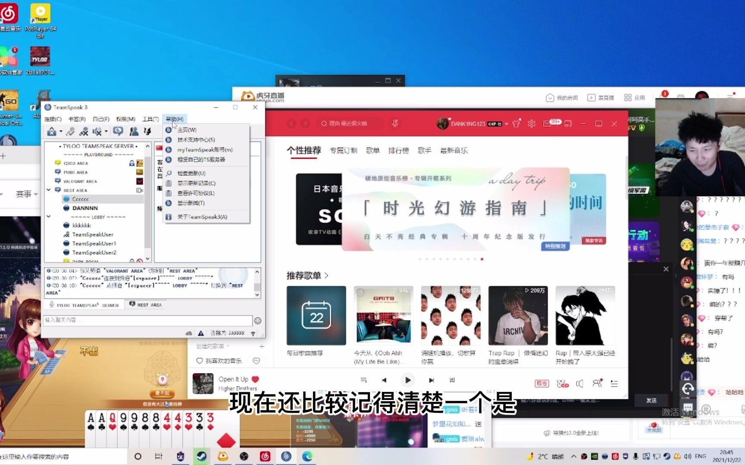Open dropdown arrow beside disconnect icon
The height and width of the screenshot is (465, 745).
point(61,132)
